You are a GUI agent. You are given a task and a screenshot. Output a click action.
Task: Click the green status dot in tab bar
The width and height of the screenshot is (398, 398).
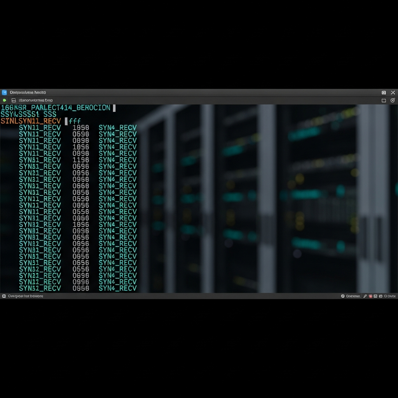[4, 100]
